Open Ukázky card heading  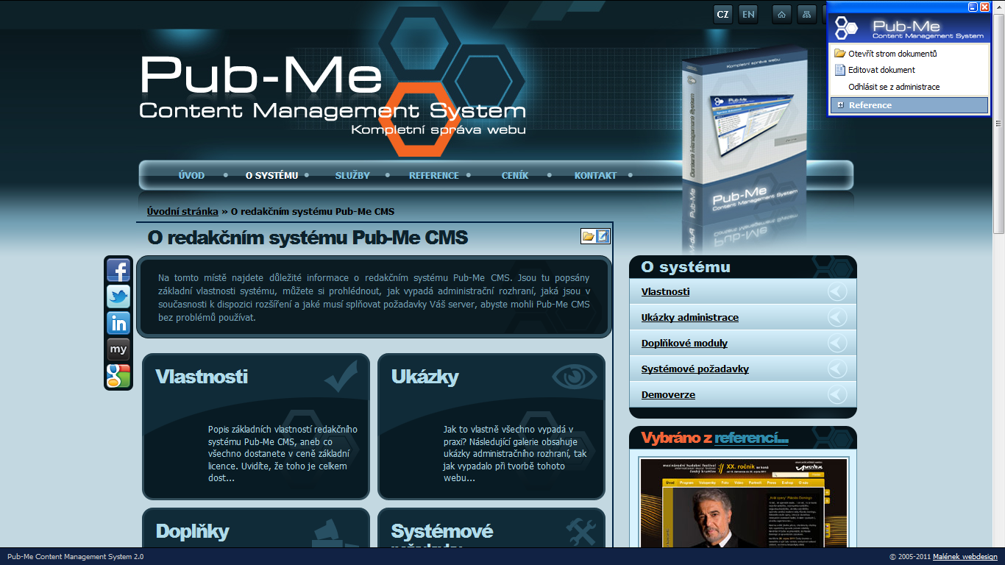pos(425,377)
